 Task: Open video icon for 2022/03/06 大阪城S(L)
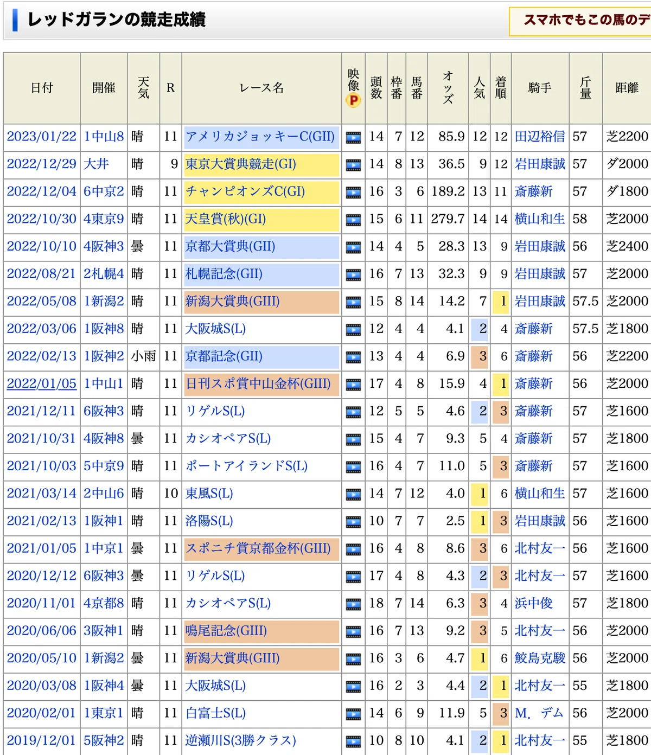click(x=353, y=330)
